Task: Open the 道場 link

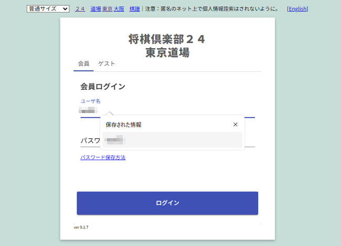Action: coord(95,9)
